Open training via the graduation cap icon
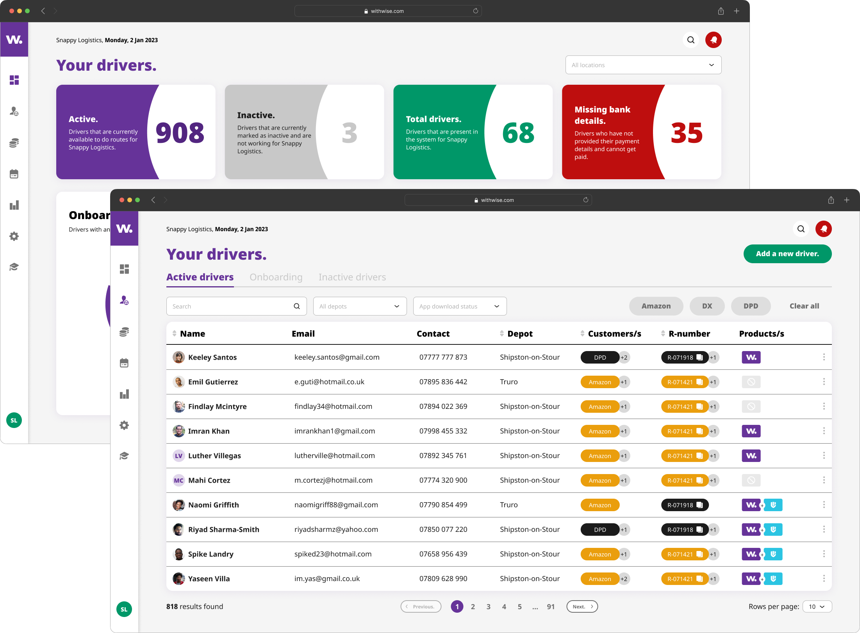Screen dimensions: 860x633 point(124,456)
